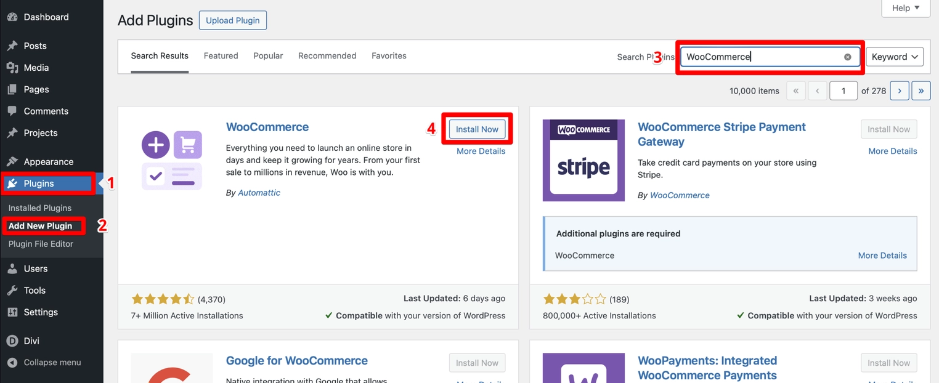Click the Dashboard gauge icon
Image resolution: width=939 pixels, height=383 pixels.
[x=12, y=17]
